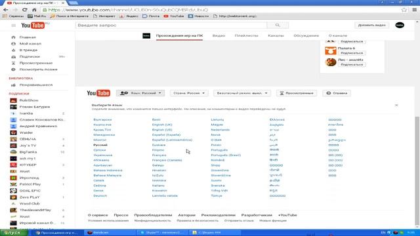Open the Chrome menu icon
Image resolution: width=420 pixels, height=236 pixels.
coord(414,10)
